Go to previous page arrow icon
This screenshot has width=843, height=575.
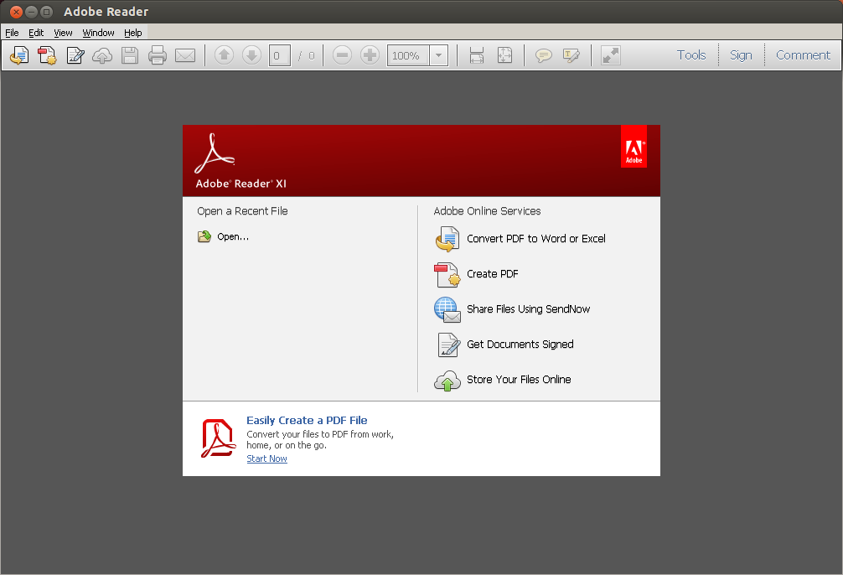225,54
